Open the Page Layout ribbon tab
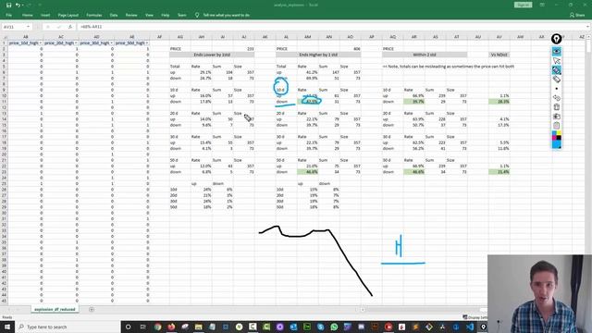Viewport: 592px width, 333px height. tap(68, 15)
